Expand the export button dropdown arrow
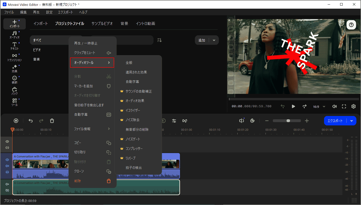The width and height of the screenshot is (361, 205). 352,121
